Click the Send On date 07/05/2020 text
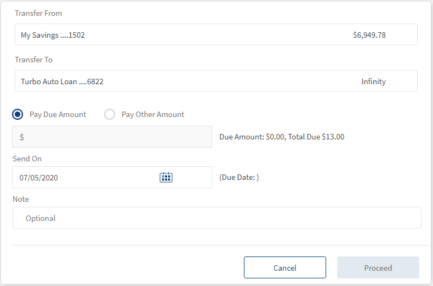 point(38,178)
